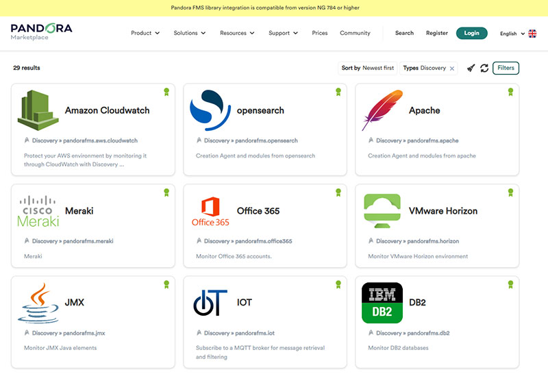
Task: Click the green ribbon badge on opensearch card
Action: pos(338,92)
